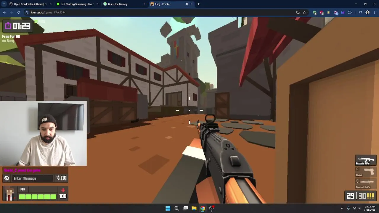Screen dimensions: 379x213
Task: Open the pink circular extension icon
Action: pyautogui.click(x=336, y=12)
